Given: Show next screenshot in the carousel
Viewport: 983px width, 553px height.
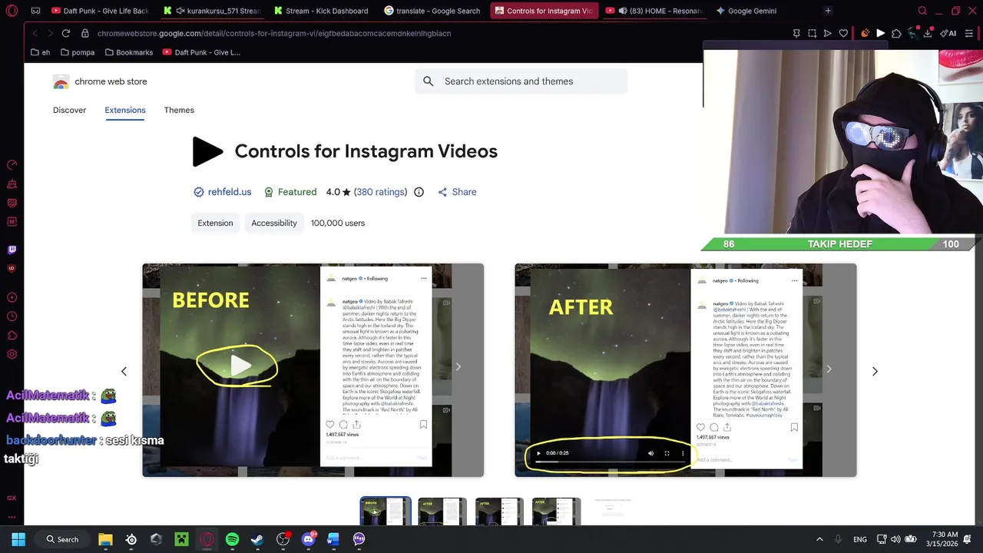Looking at the screenshot, I should pos(875,371).
